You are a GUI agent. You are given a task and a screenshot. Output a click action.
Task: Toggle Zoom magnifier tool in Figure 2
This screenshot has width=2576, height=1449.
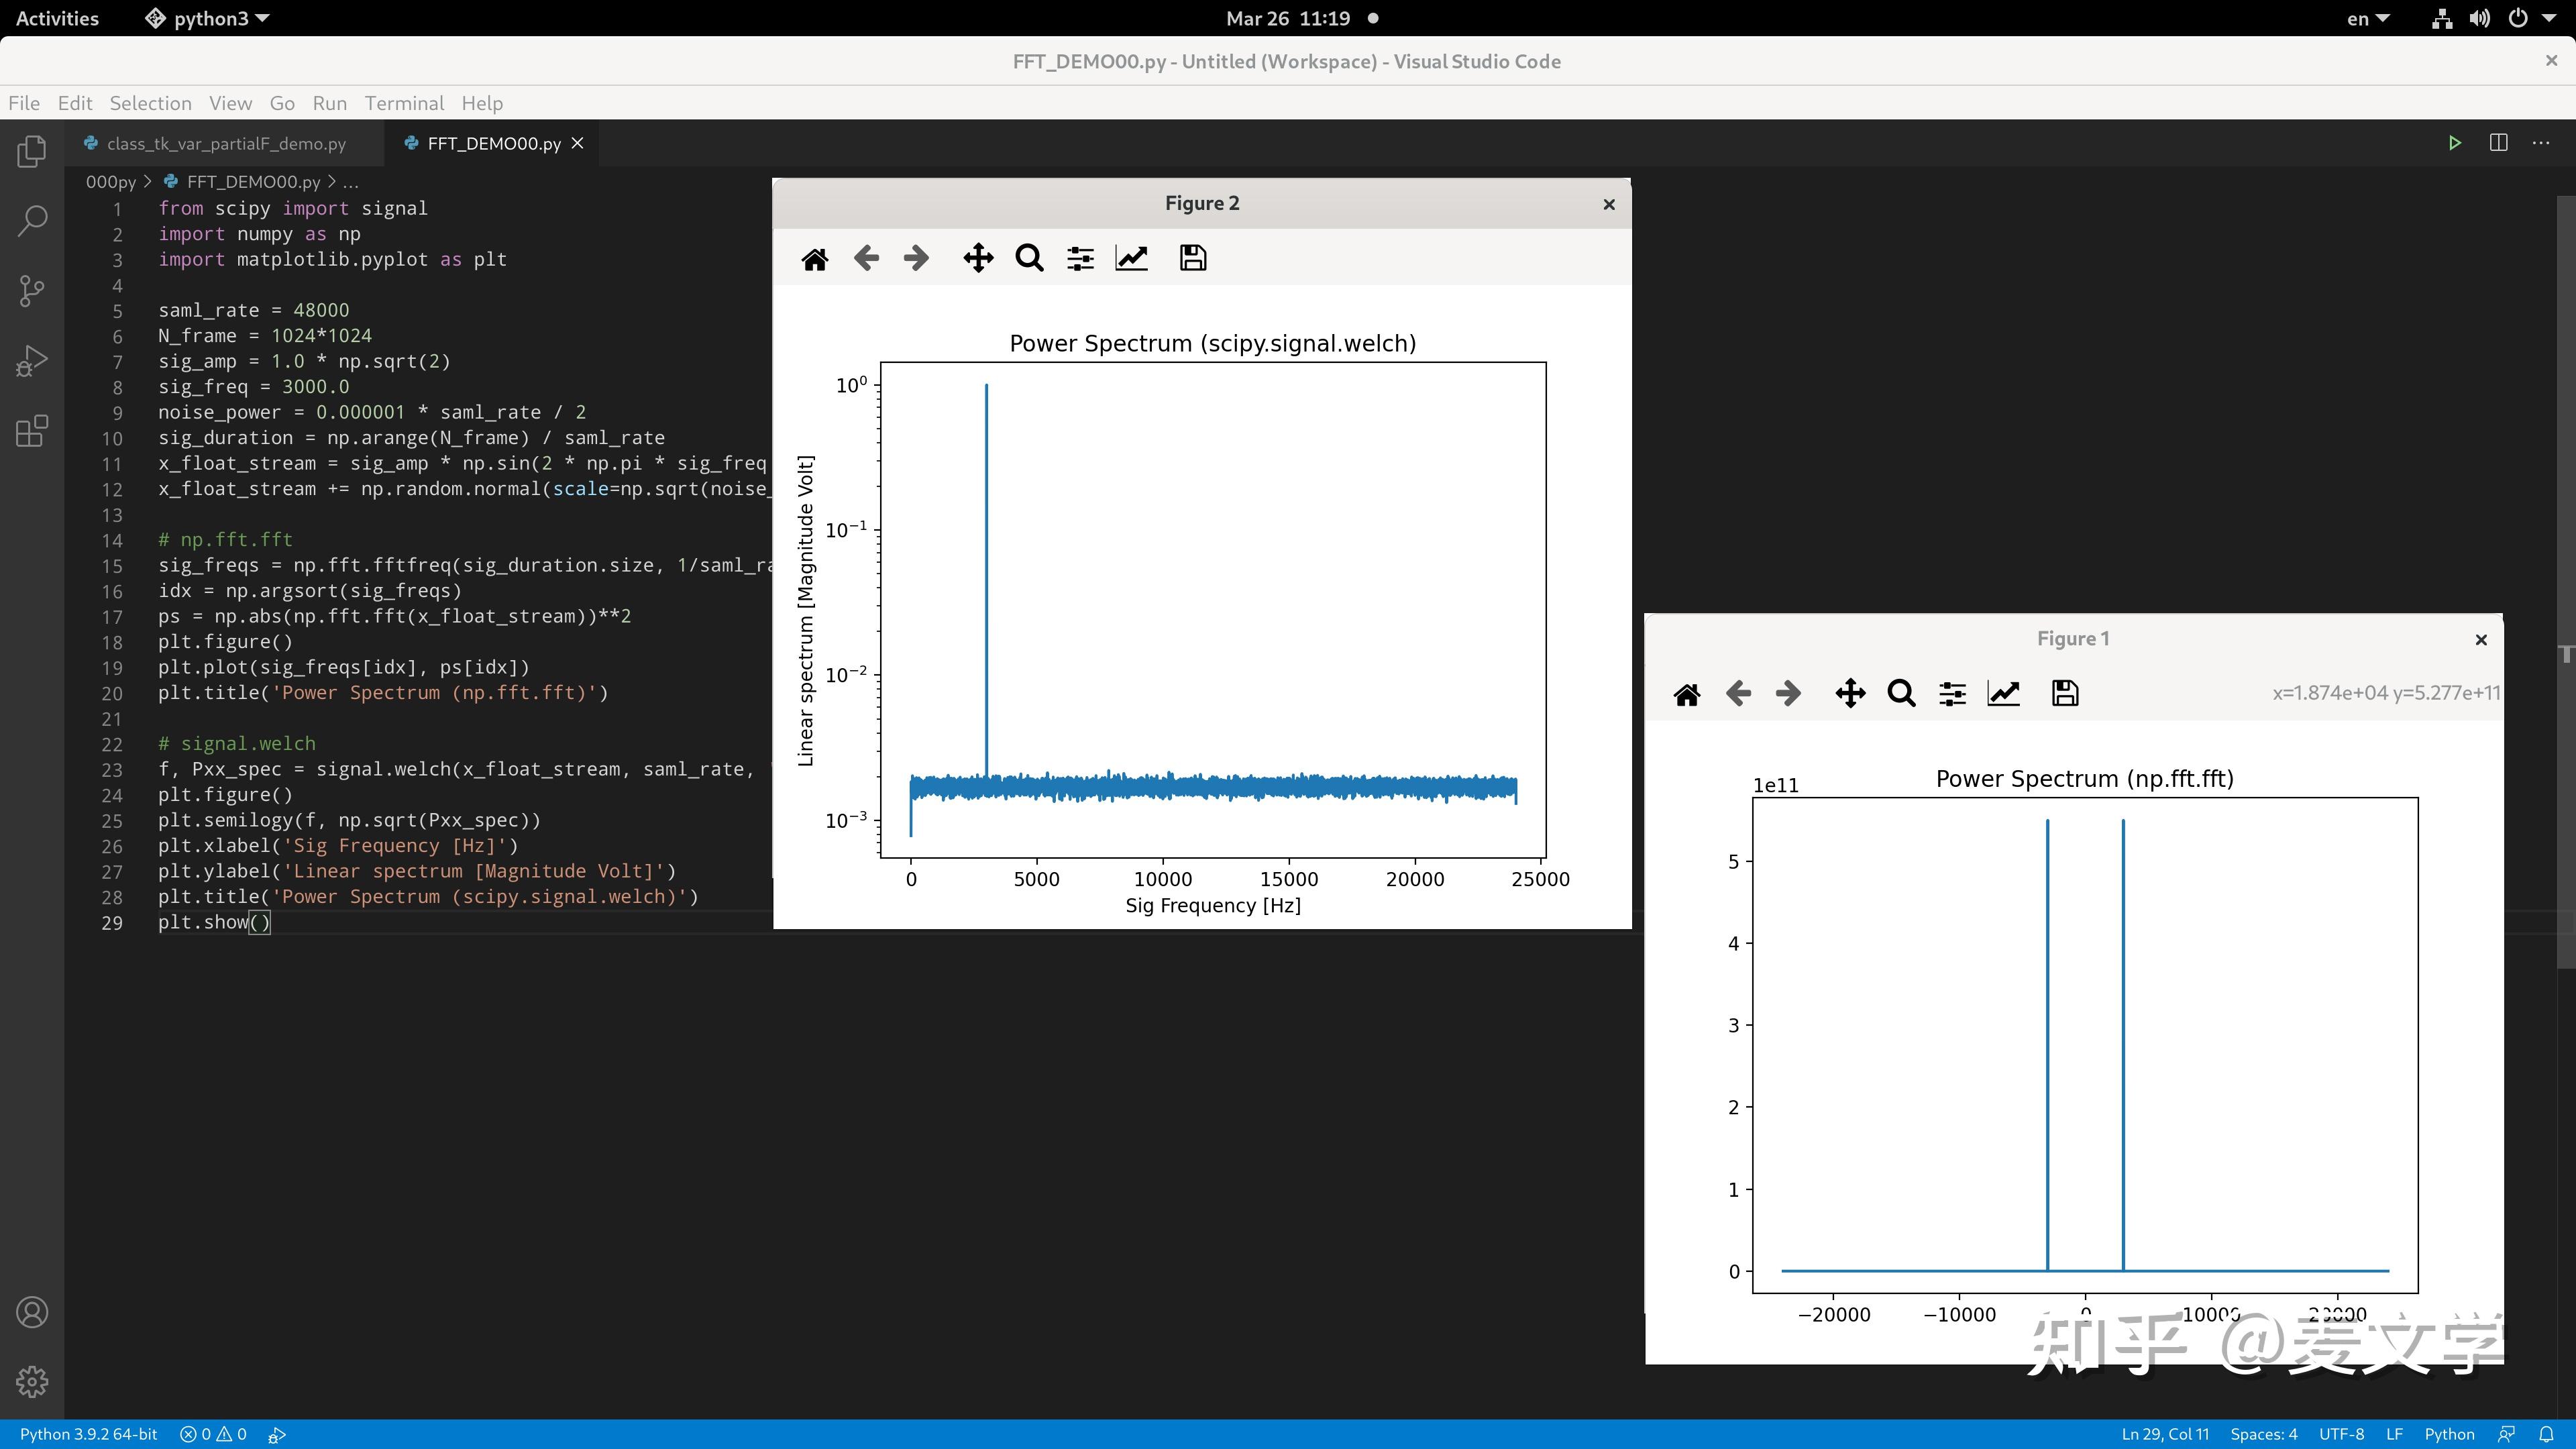click(1028, 259)
